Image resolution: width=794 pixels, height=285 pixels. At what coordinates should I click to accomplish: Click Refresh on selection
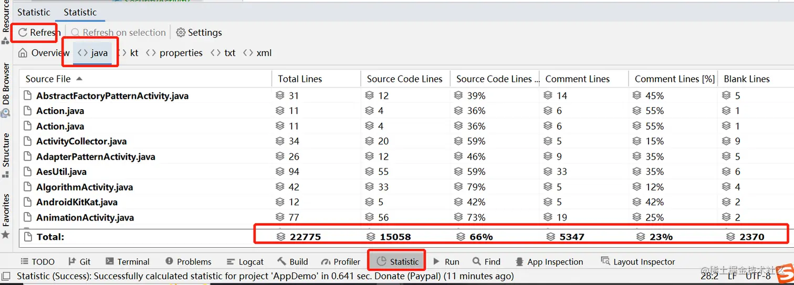pos(118,33)
